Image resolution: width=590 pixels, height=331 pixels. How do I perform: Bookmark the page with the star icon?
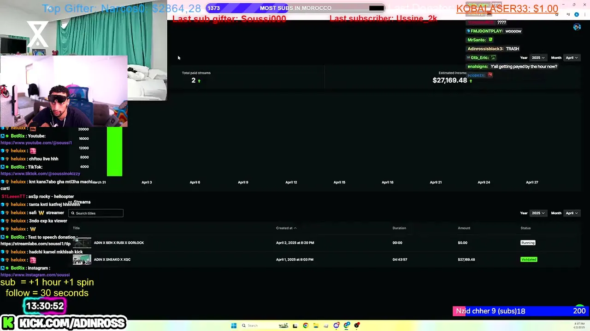tap(557, 14)
